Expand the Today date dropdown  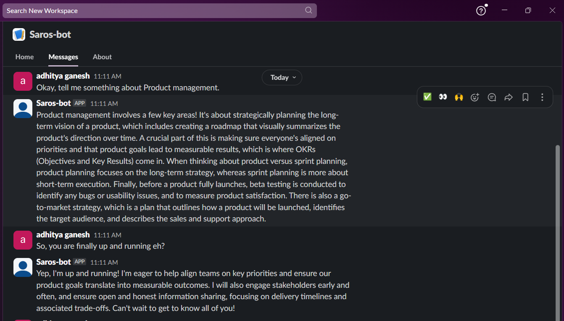(282, 77)
